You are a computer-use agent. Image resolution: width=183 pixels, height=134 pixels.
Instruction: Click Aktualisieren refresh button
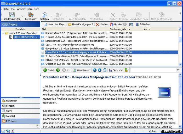(82, 70)
